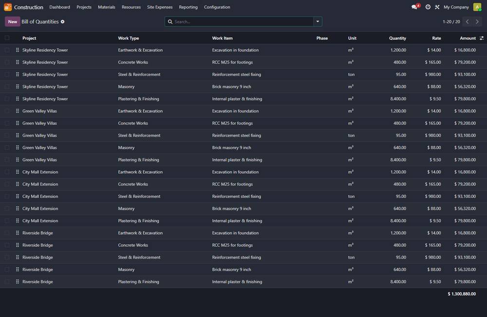Open City Mall Extension Brick masonry 9 inch
Screen dimensions: 487x317
(231, 209)
